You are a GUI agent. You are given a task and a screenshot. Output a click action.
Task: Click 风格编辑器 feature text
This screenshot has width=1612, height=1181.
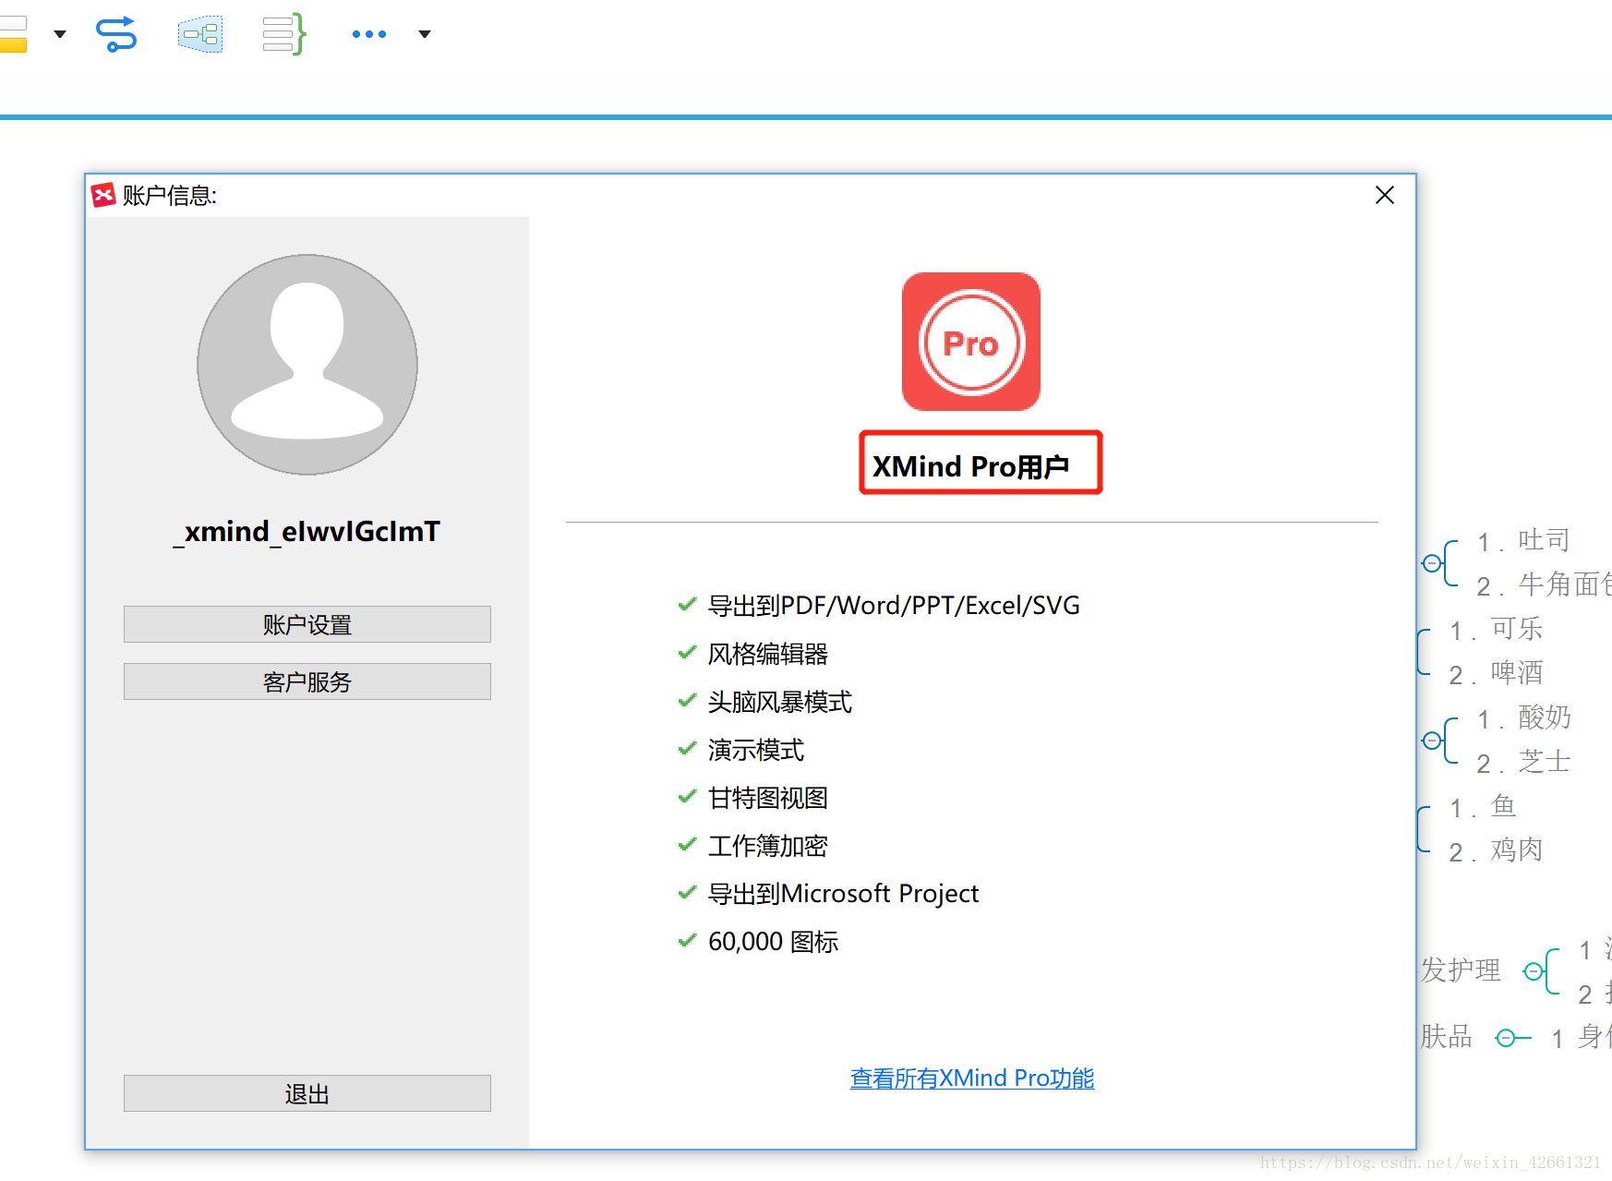pos(768,654)
